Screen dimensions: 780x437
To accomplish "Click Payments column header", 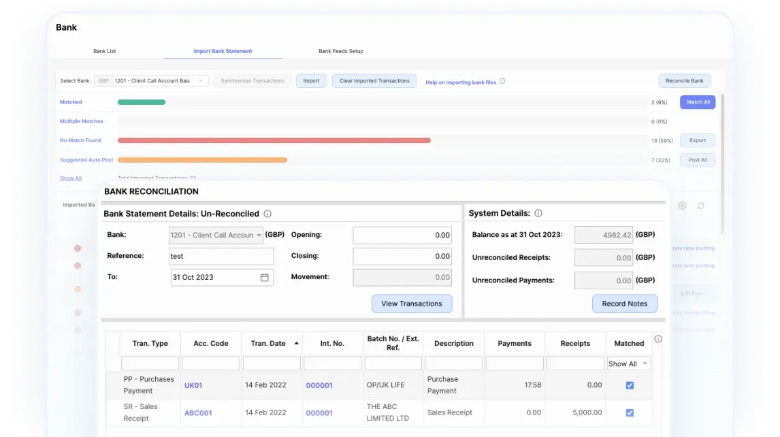I will [x=515, y=344].
